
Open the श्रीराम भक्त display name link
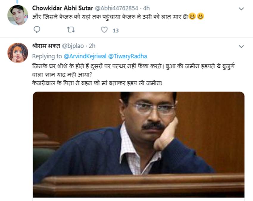point(46,46)
